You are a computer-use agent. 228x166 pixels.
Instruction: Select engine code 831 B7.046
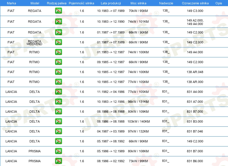click(195, 131)
